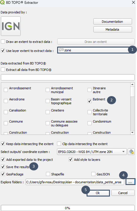Open the Metadata button

pyautogui.click(x=113, y=29)
